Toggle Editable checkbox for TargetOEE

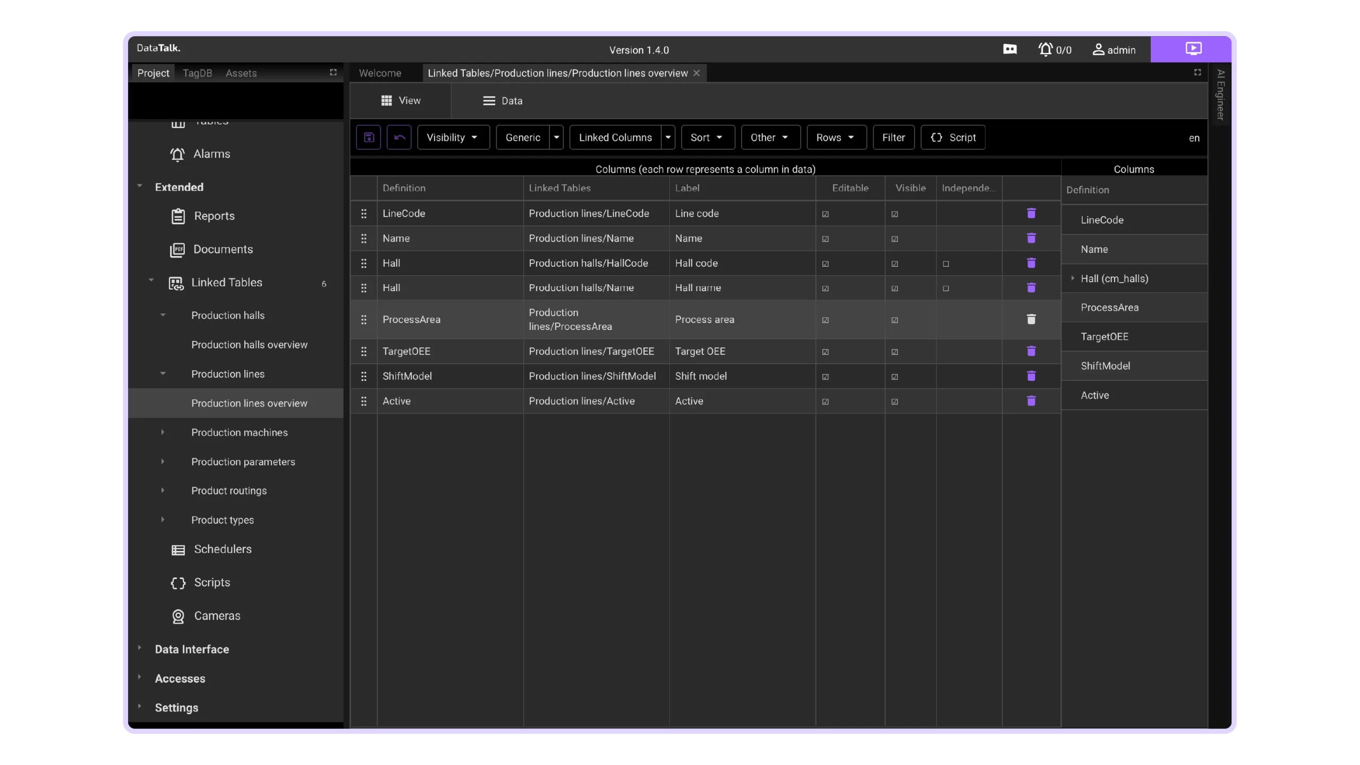[x=826, y=352]
